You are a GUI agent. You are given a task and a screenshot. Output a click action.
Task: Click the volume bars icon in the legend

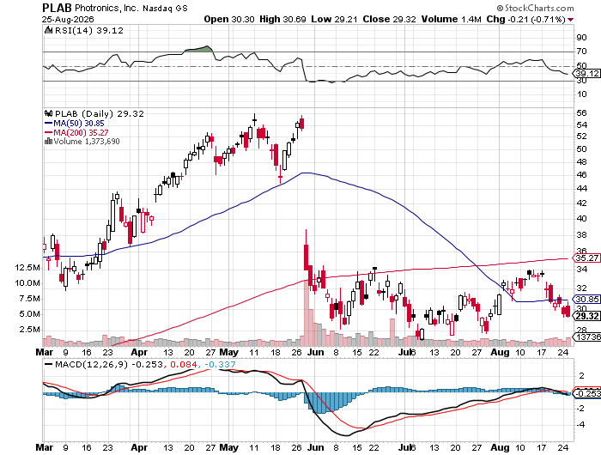[x=49, y=141]
